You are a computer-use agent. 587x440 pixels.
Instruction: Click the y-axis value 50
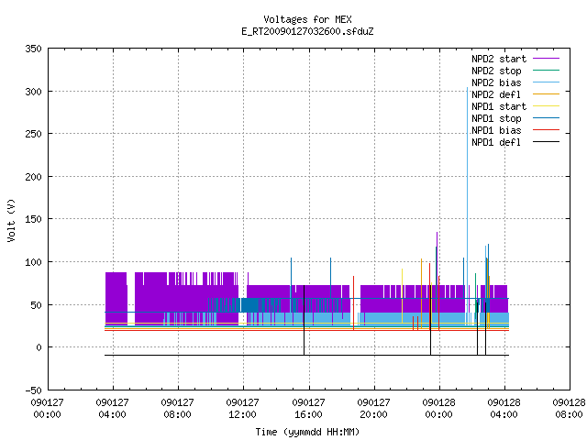point(36,305)
